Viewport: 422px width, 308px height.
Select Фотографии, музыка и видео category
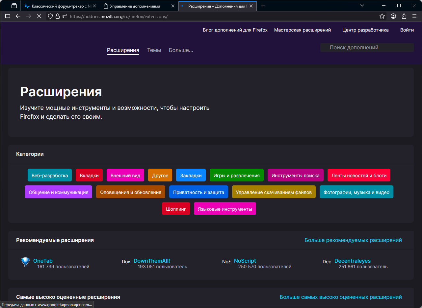pos(356,192)
